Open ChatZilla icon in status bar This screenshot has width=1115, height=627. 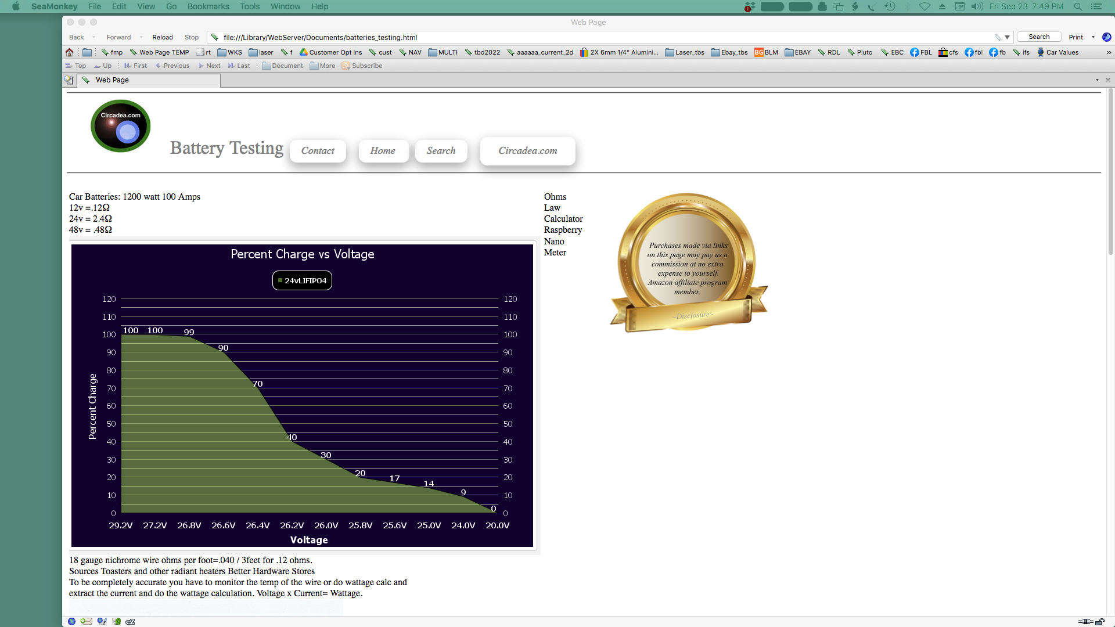131,621
